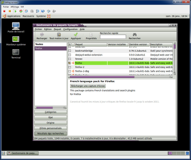191x160 pixels.
Task: Click the blue arrow console toolbar icon
Action: point(43,11)
